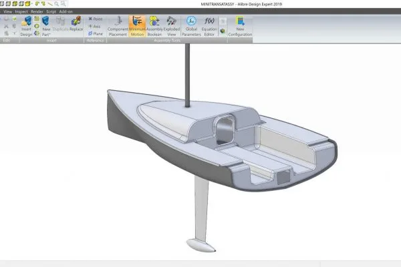401x267 pixels.
Task: Open the Render menu
Action: tap(37, 11)
